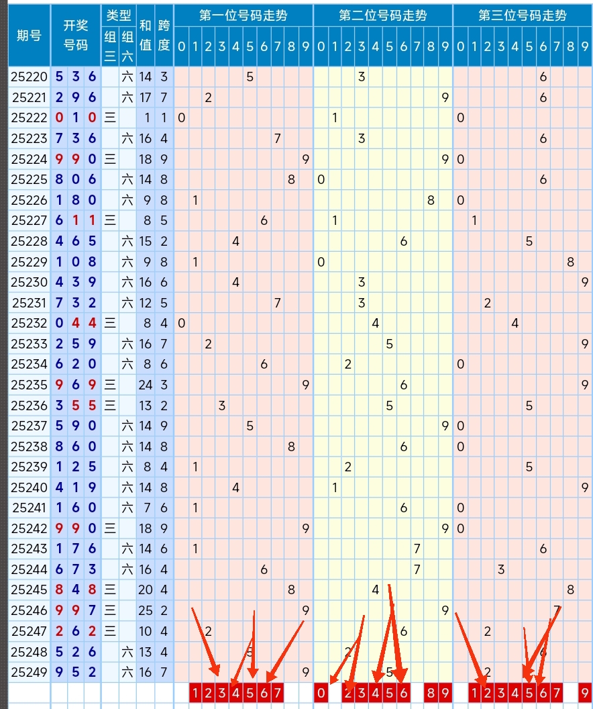
Task: Click first-position trend 3 in row 25236
Action: (222, 405)
